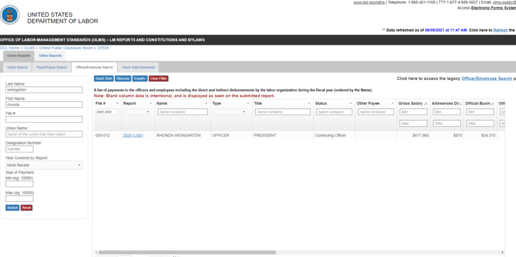Open the Title column menu chevron

tap(309, 103)
